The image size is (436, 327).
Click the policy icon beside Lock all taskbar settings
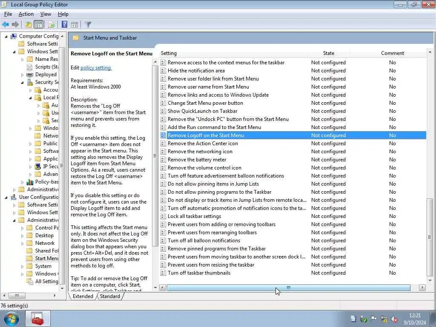point(163,216)
